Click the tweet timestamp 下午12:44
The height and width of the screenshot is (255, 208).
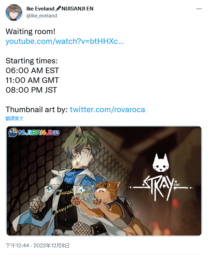tap(17, 245)
